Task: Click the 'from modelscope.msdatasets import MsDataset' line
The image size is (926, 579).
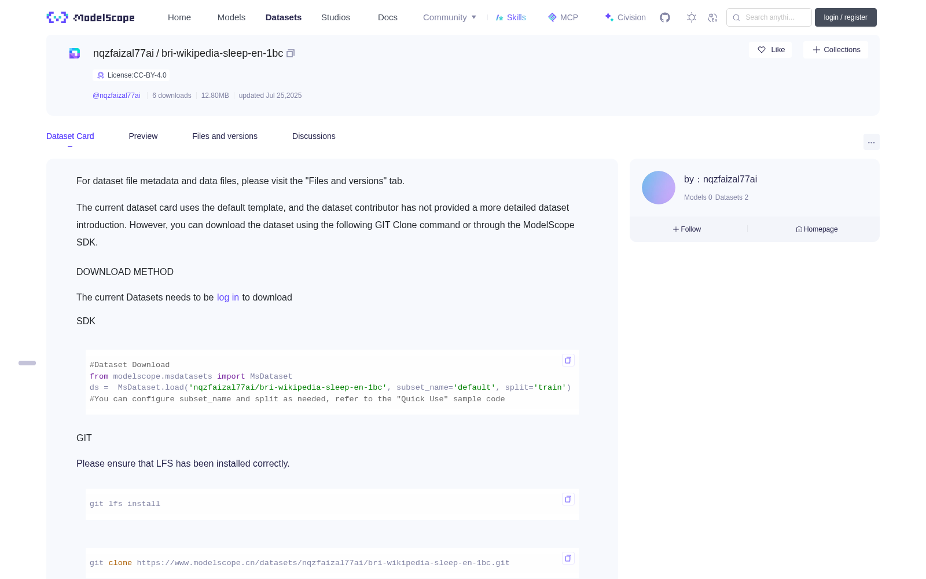Action: [191, 376]
